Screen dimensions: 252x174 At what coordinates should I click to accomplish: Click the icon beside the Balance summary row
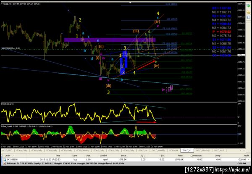tap(4, 163)
